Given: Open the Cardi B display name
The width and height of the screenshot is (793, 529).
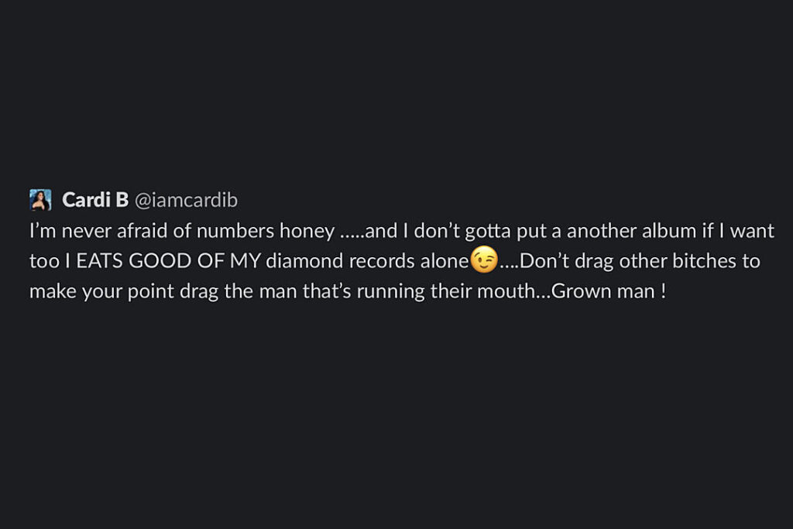Looking at the screenshot, I should pos(95,200).
